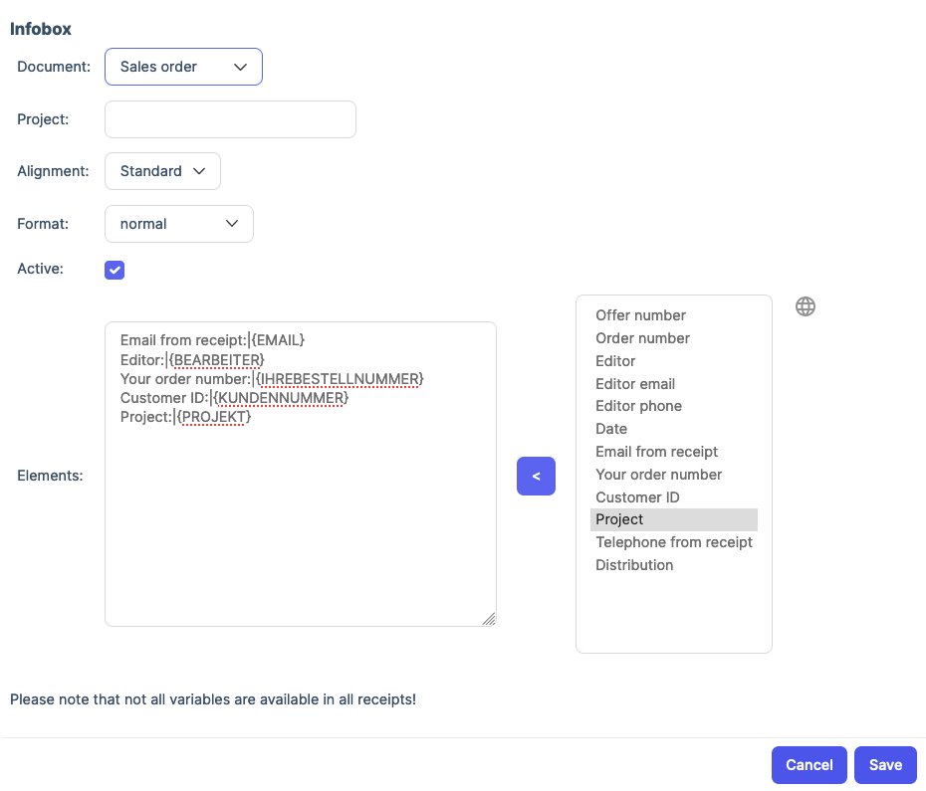This screenshot has height=791, width=926.
Task: Pick 'Editor email' in the list
Action: point(635,384)
